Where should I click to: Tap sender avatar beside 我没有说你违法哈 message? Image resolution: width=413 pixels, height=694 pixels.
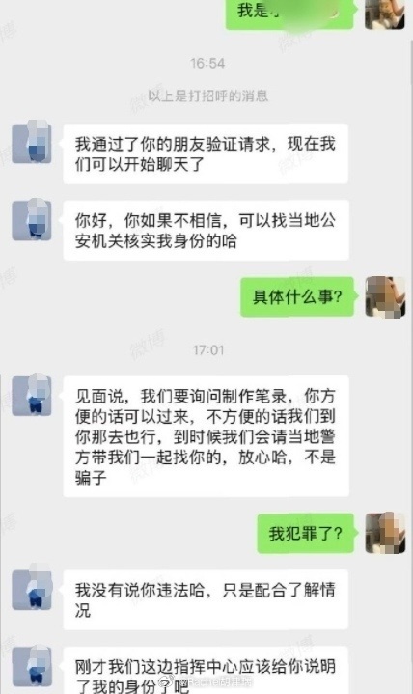32,590
